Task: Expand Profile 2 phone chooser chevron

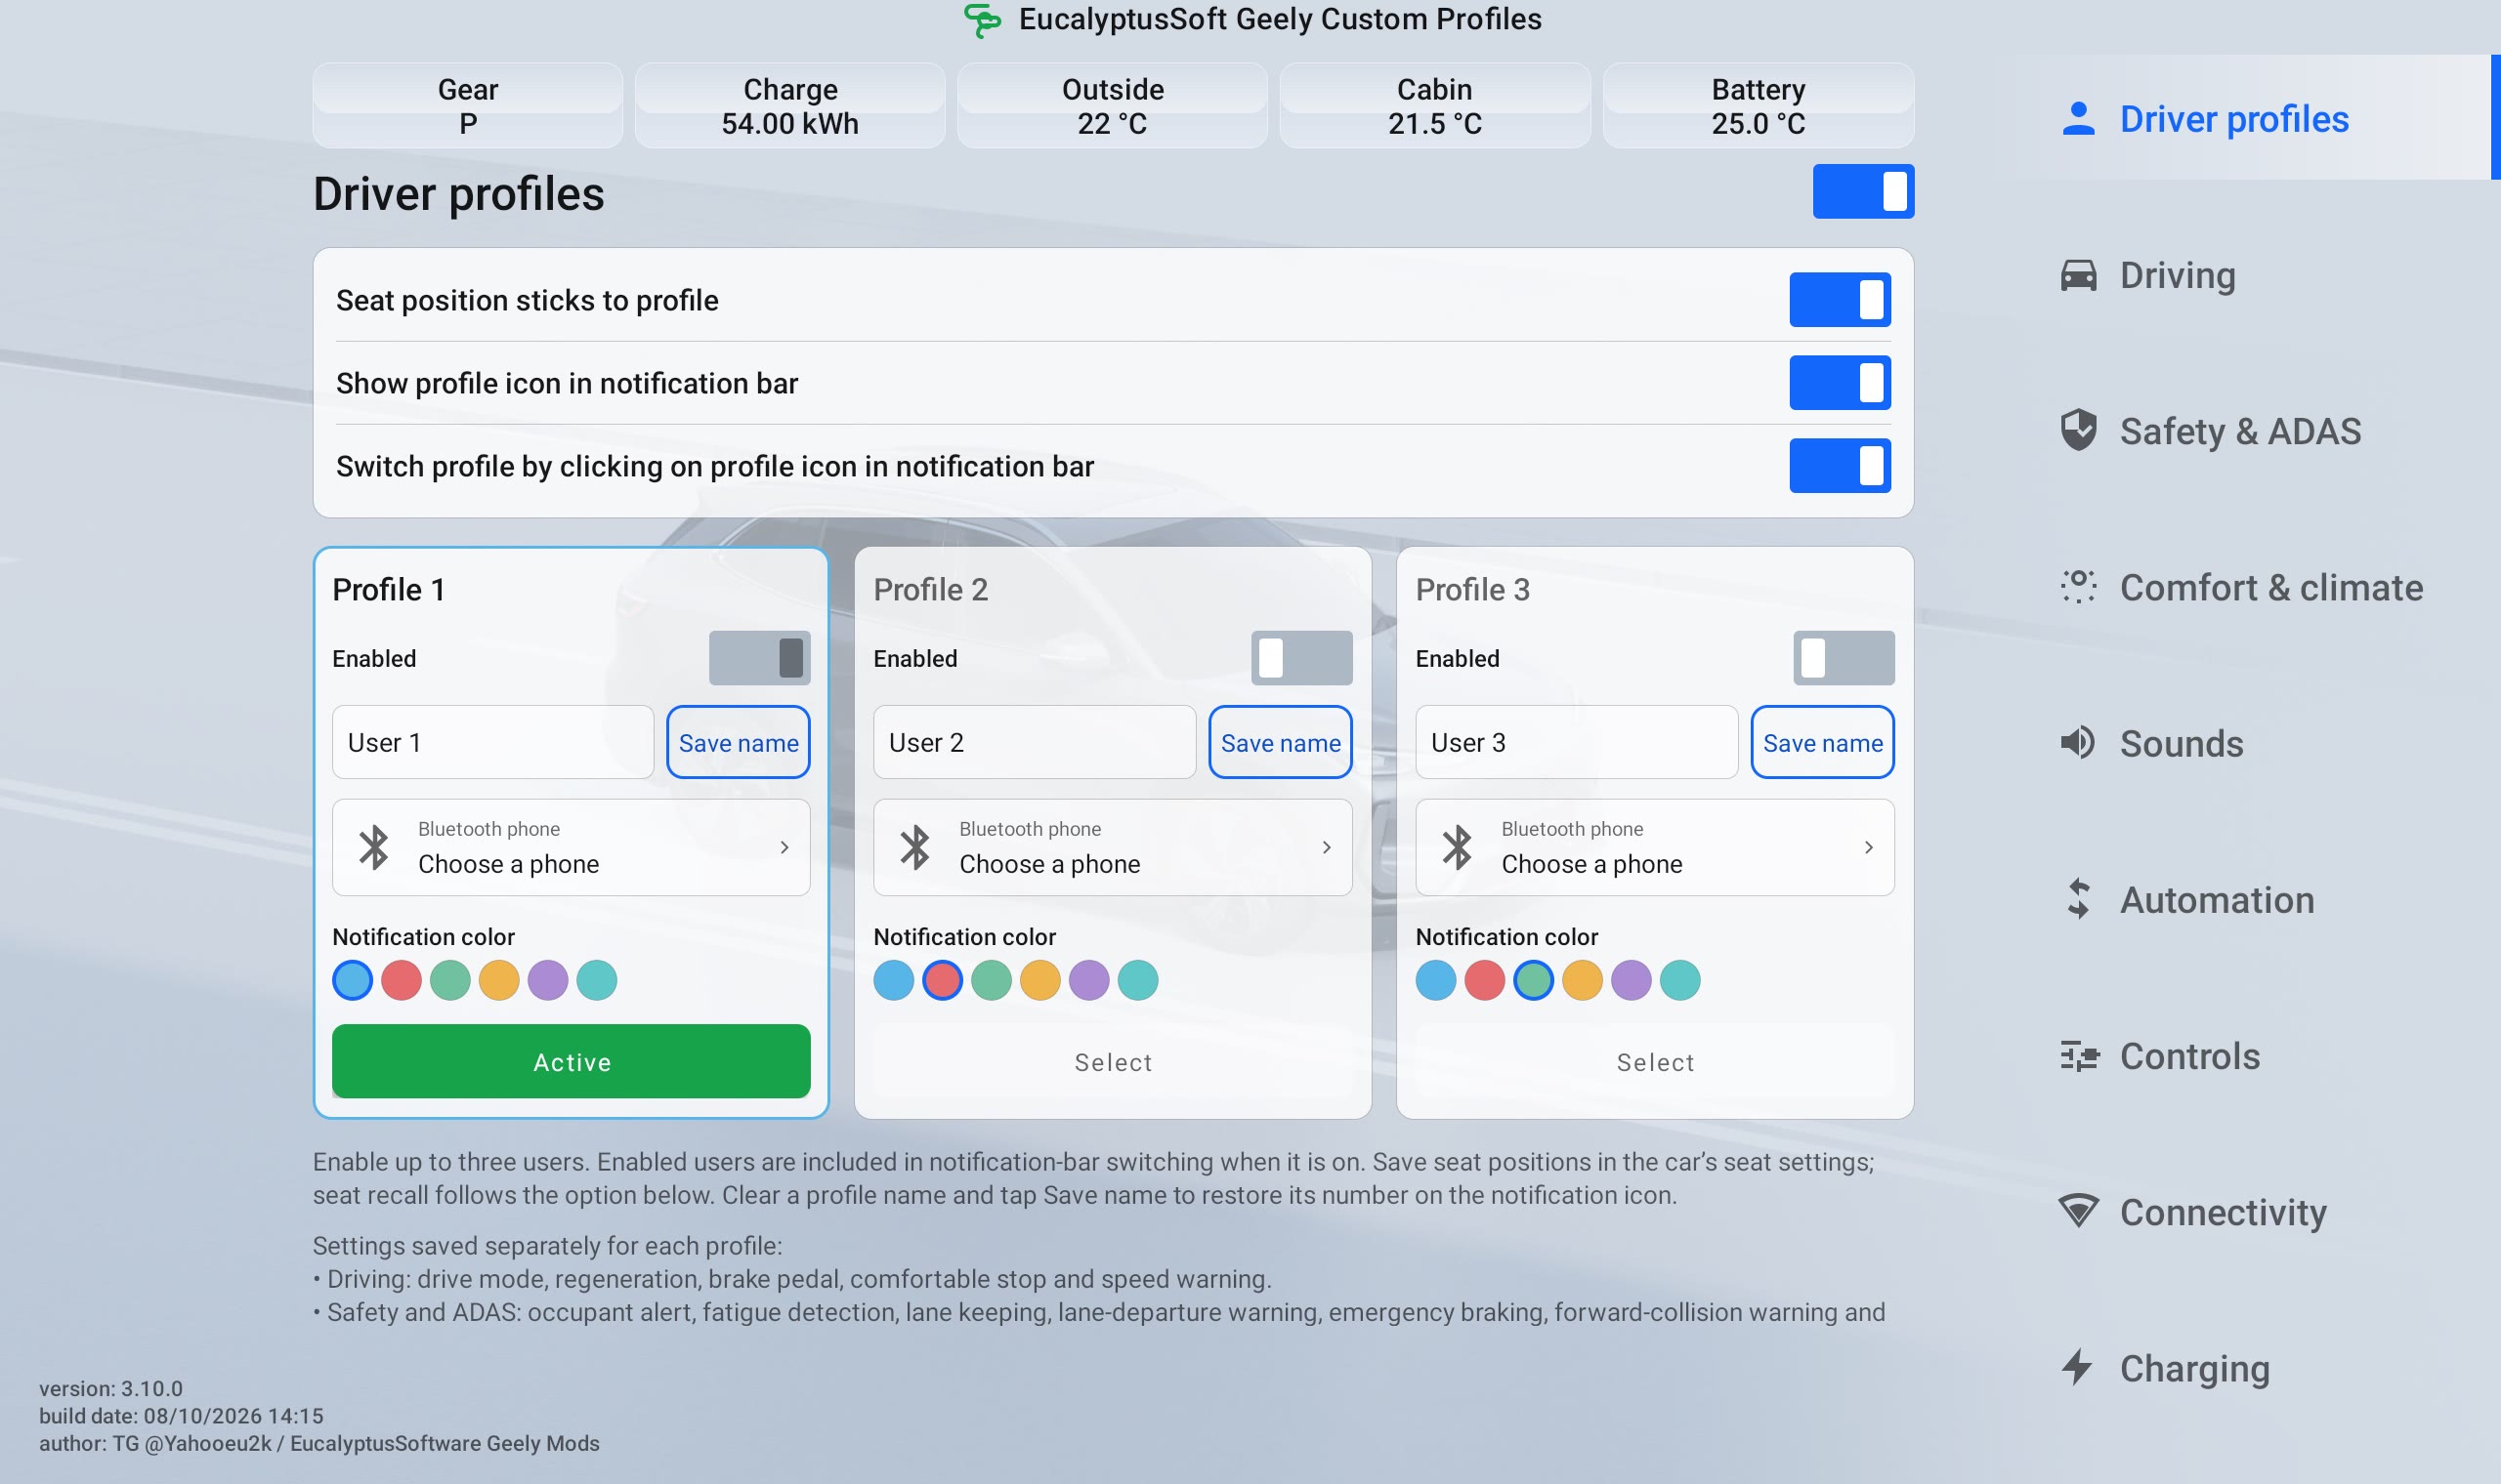Action: tap(1327, 847)
